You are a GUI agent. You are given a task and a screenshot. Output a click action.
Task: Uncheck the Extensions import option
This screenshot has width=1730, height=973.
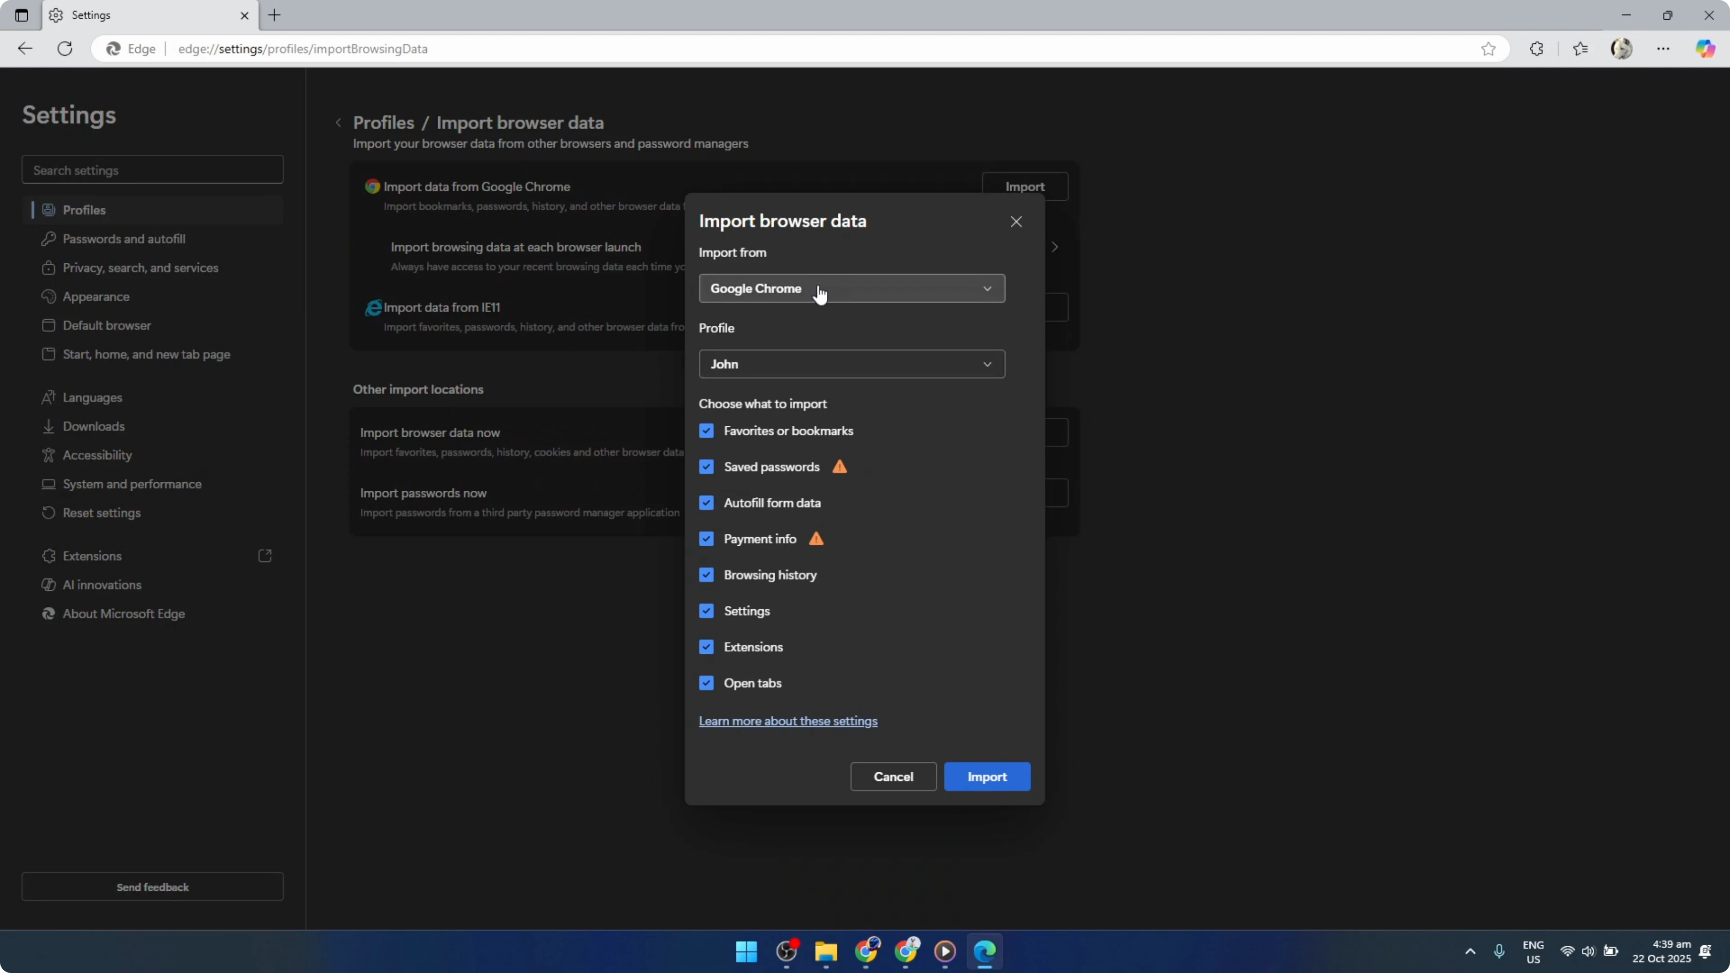coord(707,647)
